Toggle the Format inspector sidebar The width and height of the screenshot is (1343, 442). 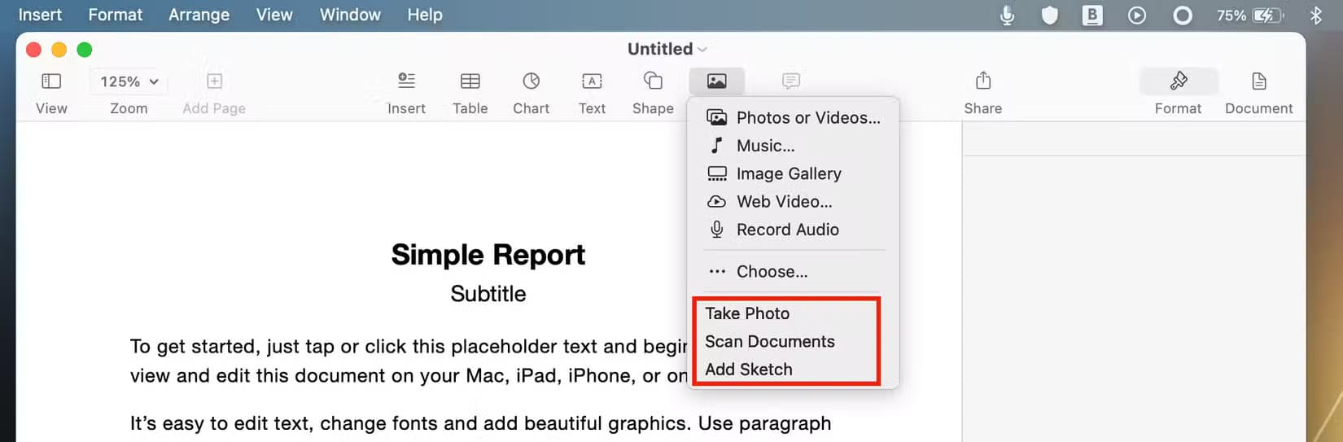[x=1179, y=81]
